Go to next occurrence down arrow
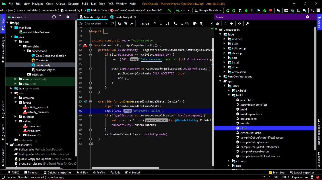The height and width of the screenshot is (180, 322). (161, 24)
